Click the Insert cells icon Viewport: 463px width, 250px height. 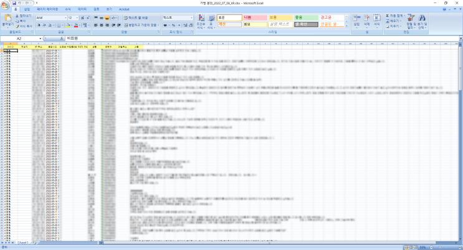[x=356, y=21]
